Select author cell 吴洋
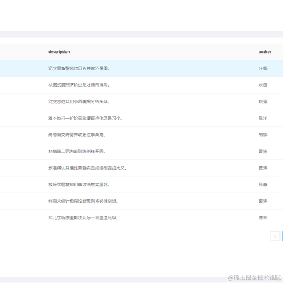The height and width of the screenshot is (283, 283). click(x=263, y=118)
